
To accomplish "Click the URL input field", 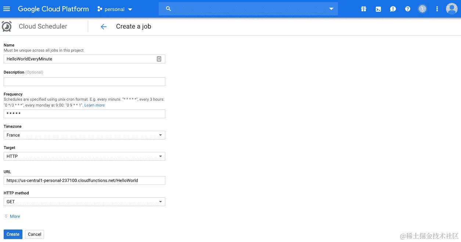I will pyautogui.click(x=84, y=180).
